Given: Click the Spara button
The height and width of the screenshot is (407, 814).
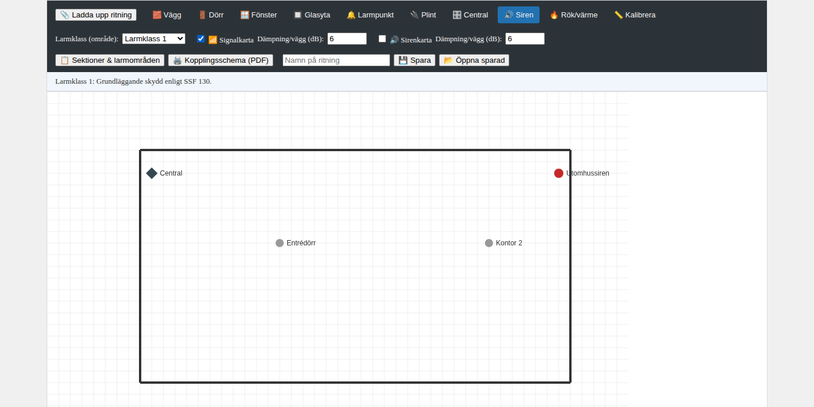Looking at the screenshot, I should [415, 60].
